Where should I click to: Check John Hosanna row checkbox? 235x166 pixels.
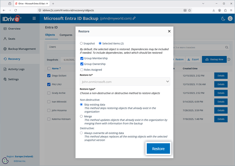[x=49, y=111]
